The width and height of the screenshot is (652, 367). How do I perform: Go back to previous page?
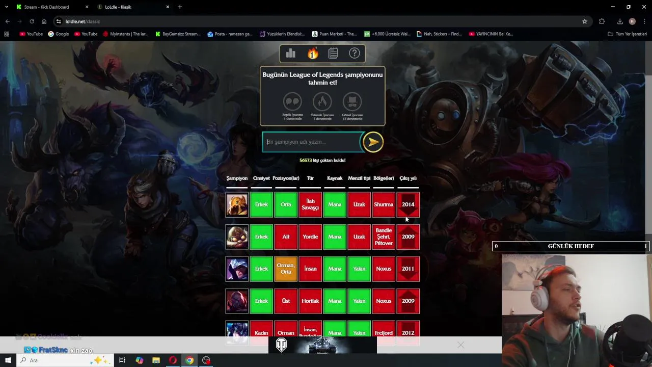click(7, 21)
